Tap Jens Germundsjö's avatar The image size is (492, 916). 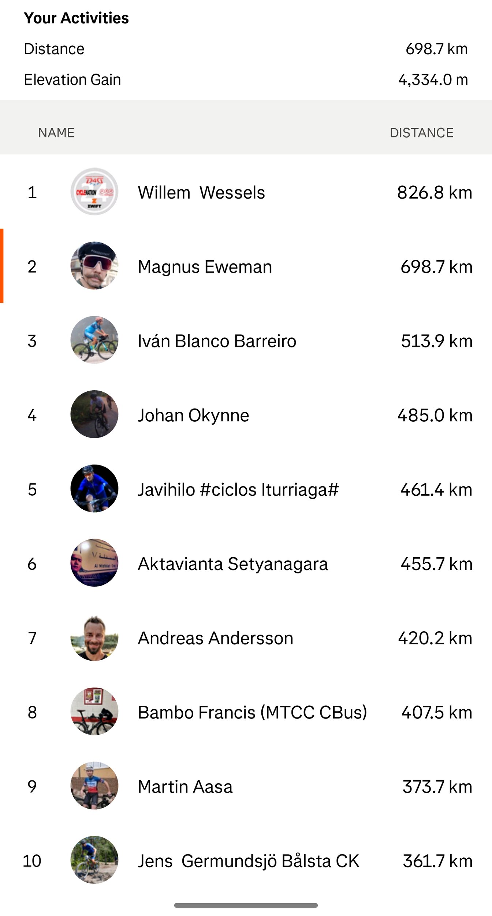pos(94,860)
